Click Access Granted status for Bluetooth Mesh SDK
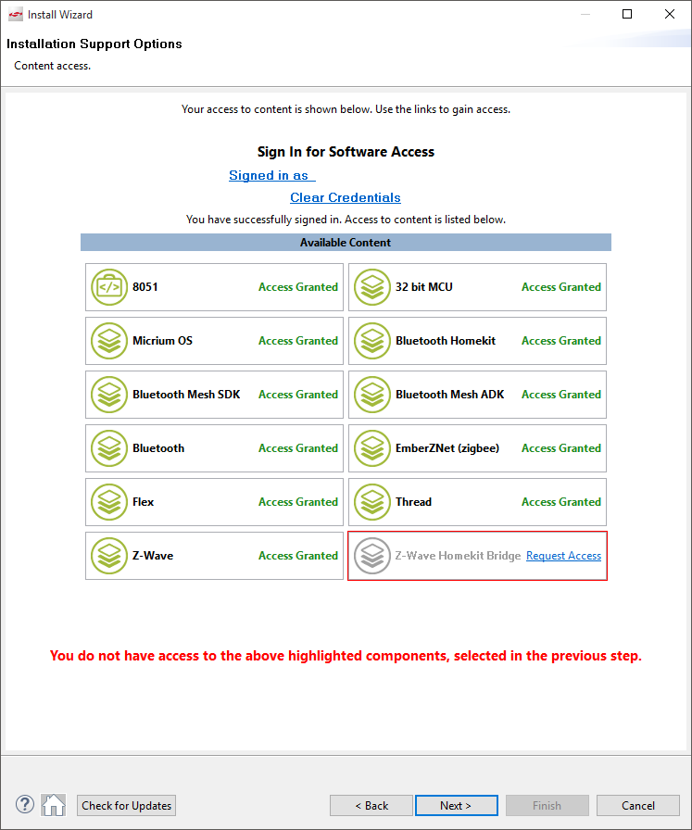692x830 pixels. (x=298, y=395)
